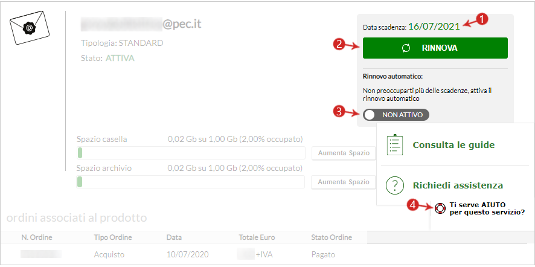The height and width of the screenshot is (267, 535).
Task: Click the Stato Ordine column header
Action: (x=332, y=237)
